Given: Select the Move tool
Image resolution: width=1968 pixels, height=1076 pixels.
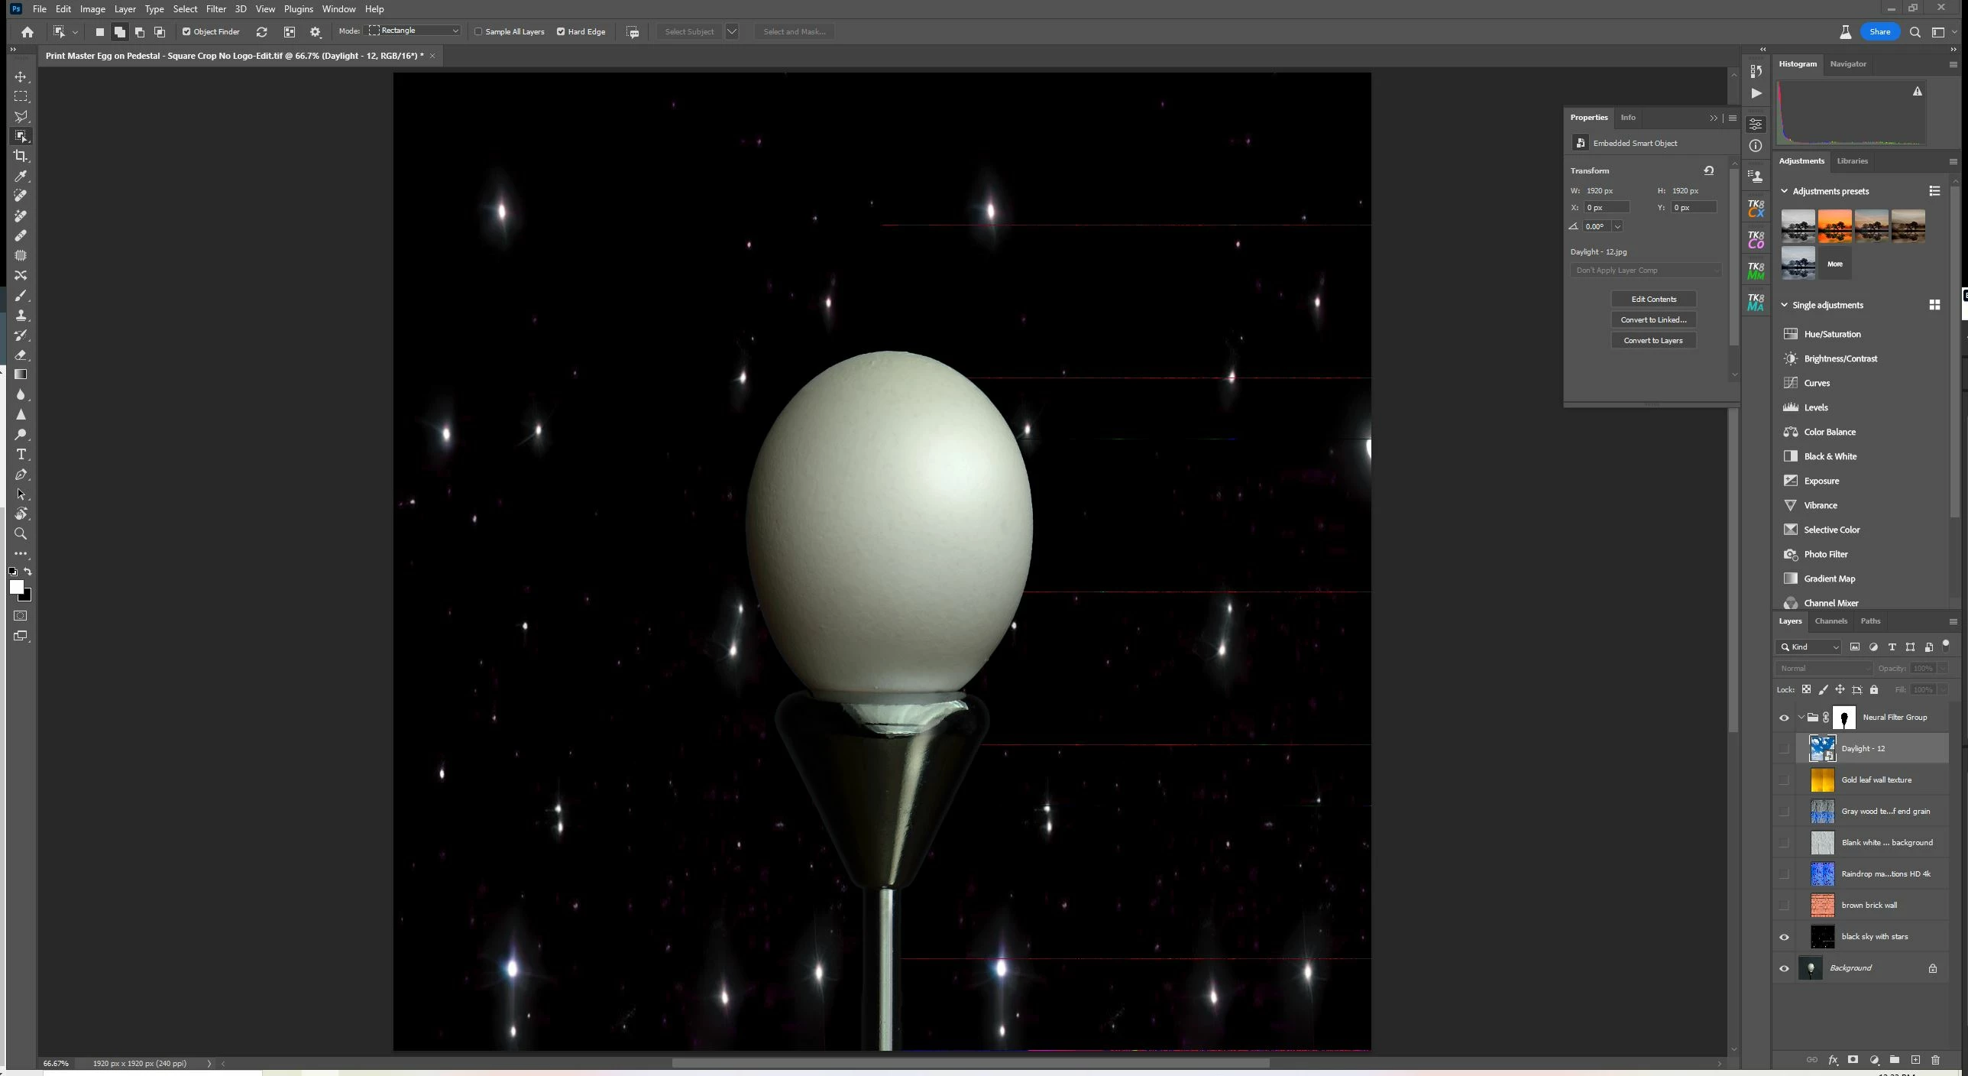Looking at the screenshot, I should (21, 77).
